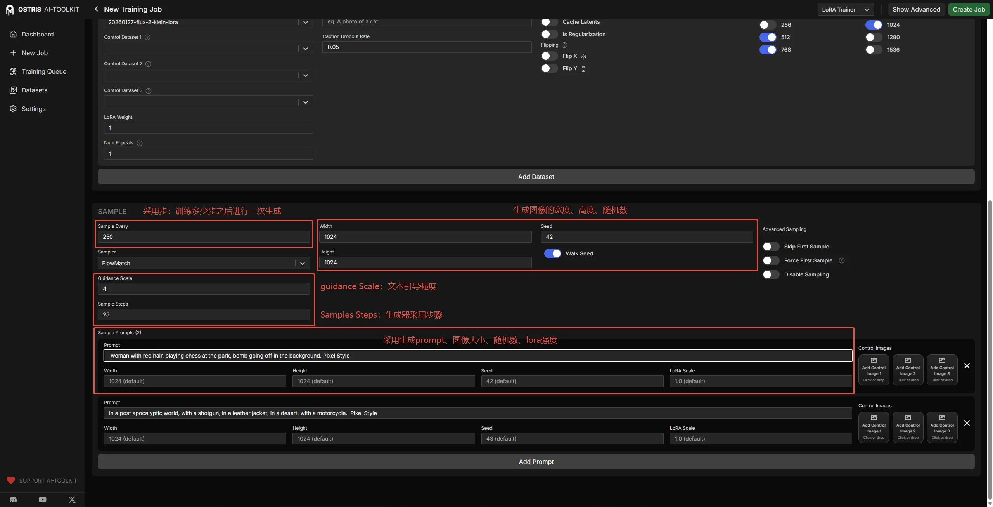Screen dimensions: 993x507
Task: Open the LoRA Trainer dropdown
Action: [x=846, y=9]
